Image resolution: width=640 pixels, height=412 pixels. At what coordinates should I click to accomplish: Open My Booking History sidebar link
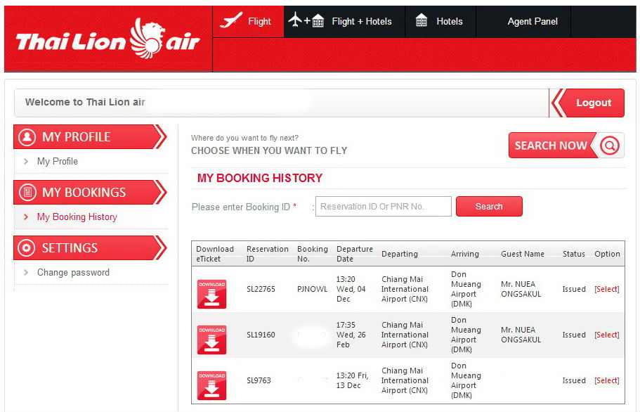click(x=77, y=217)
